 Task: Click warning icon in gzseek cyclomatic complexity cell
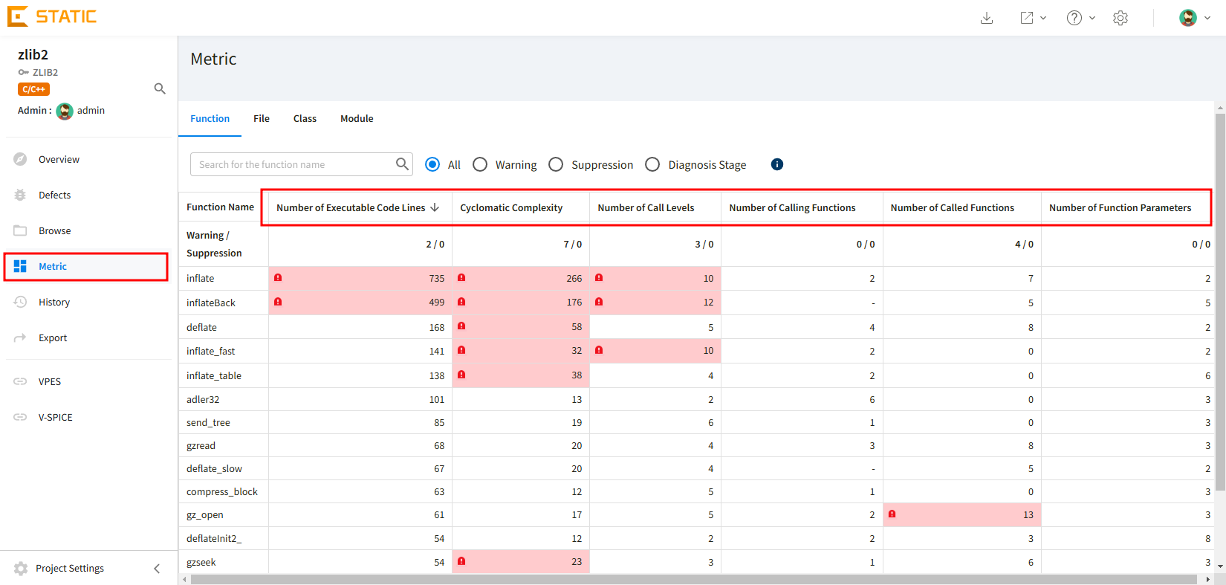point(461,561)
